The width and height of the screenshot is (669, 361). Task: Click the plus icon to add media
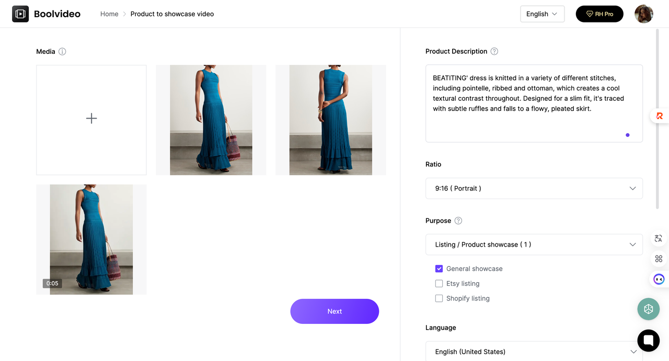click(x=91, y=119)
